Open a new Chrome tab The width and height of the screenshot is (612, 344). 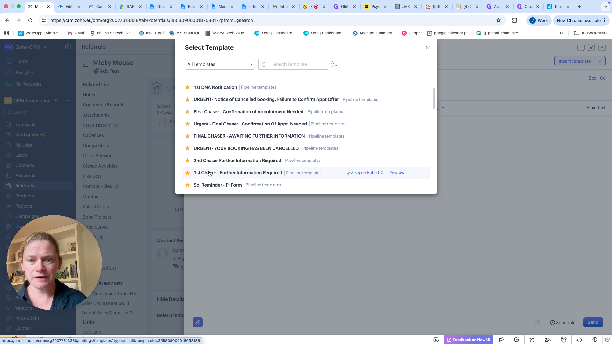(x=579, y=6)
